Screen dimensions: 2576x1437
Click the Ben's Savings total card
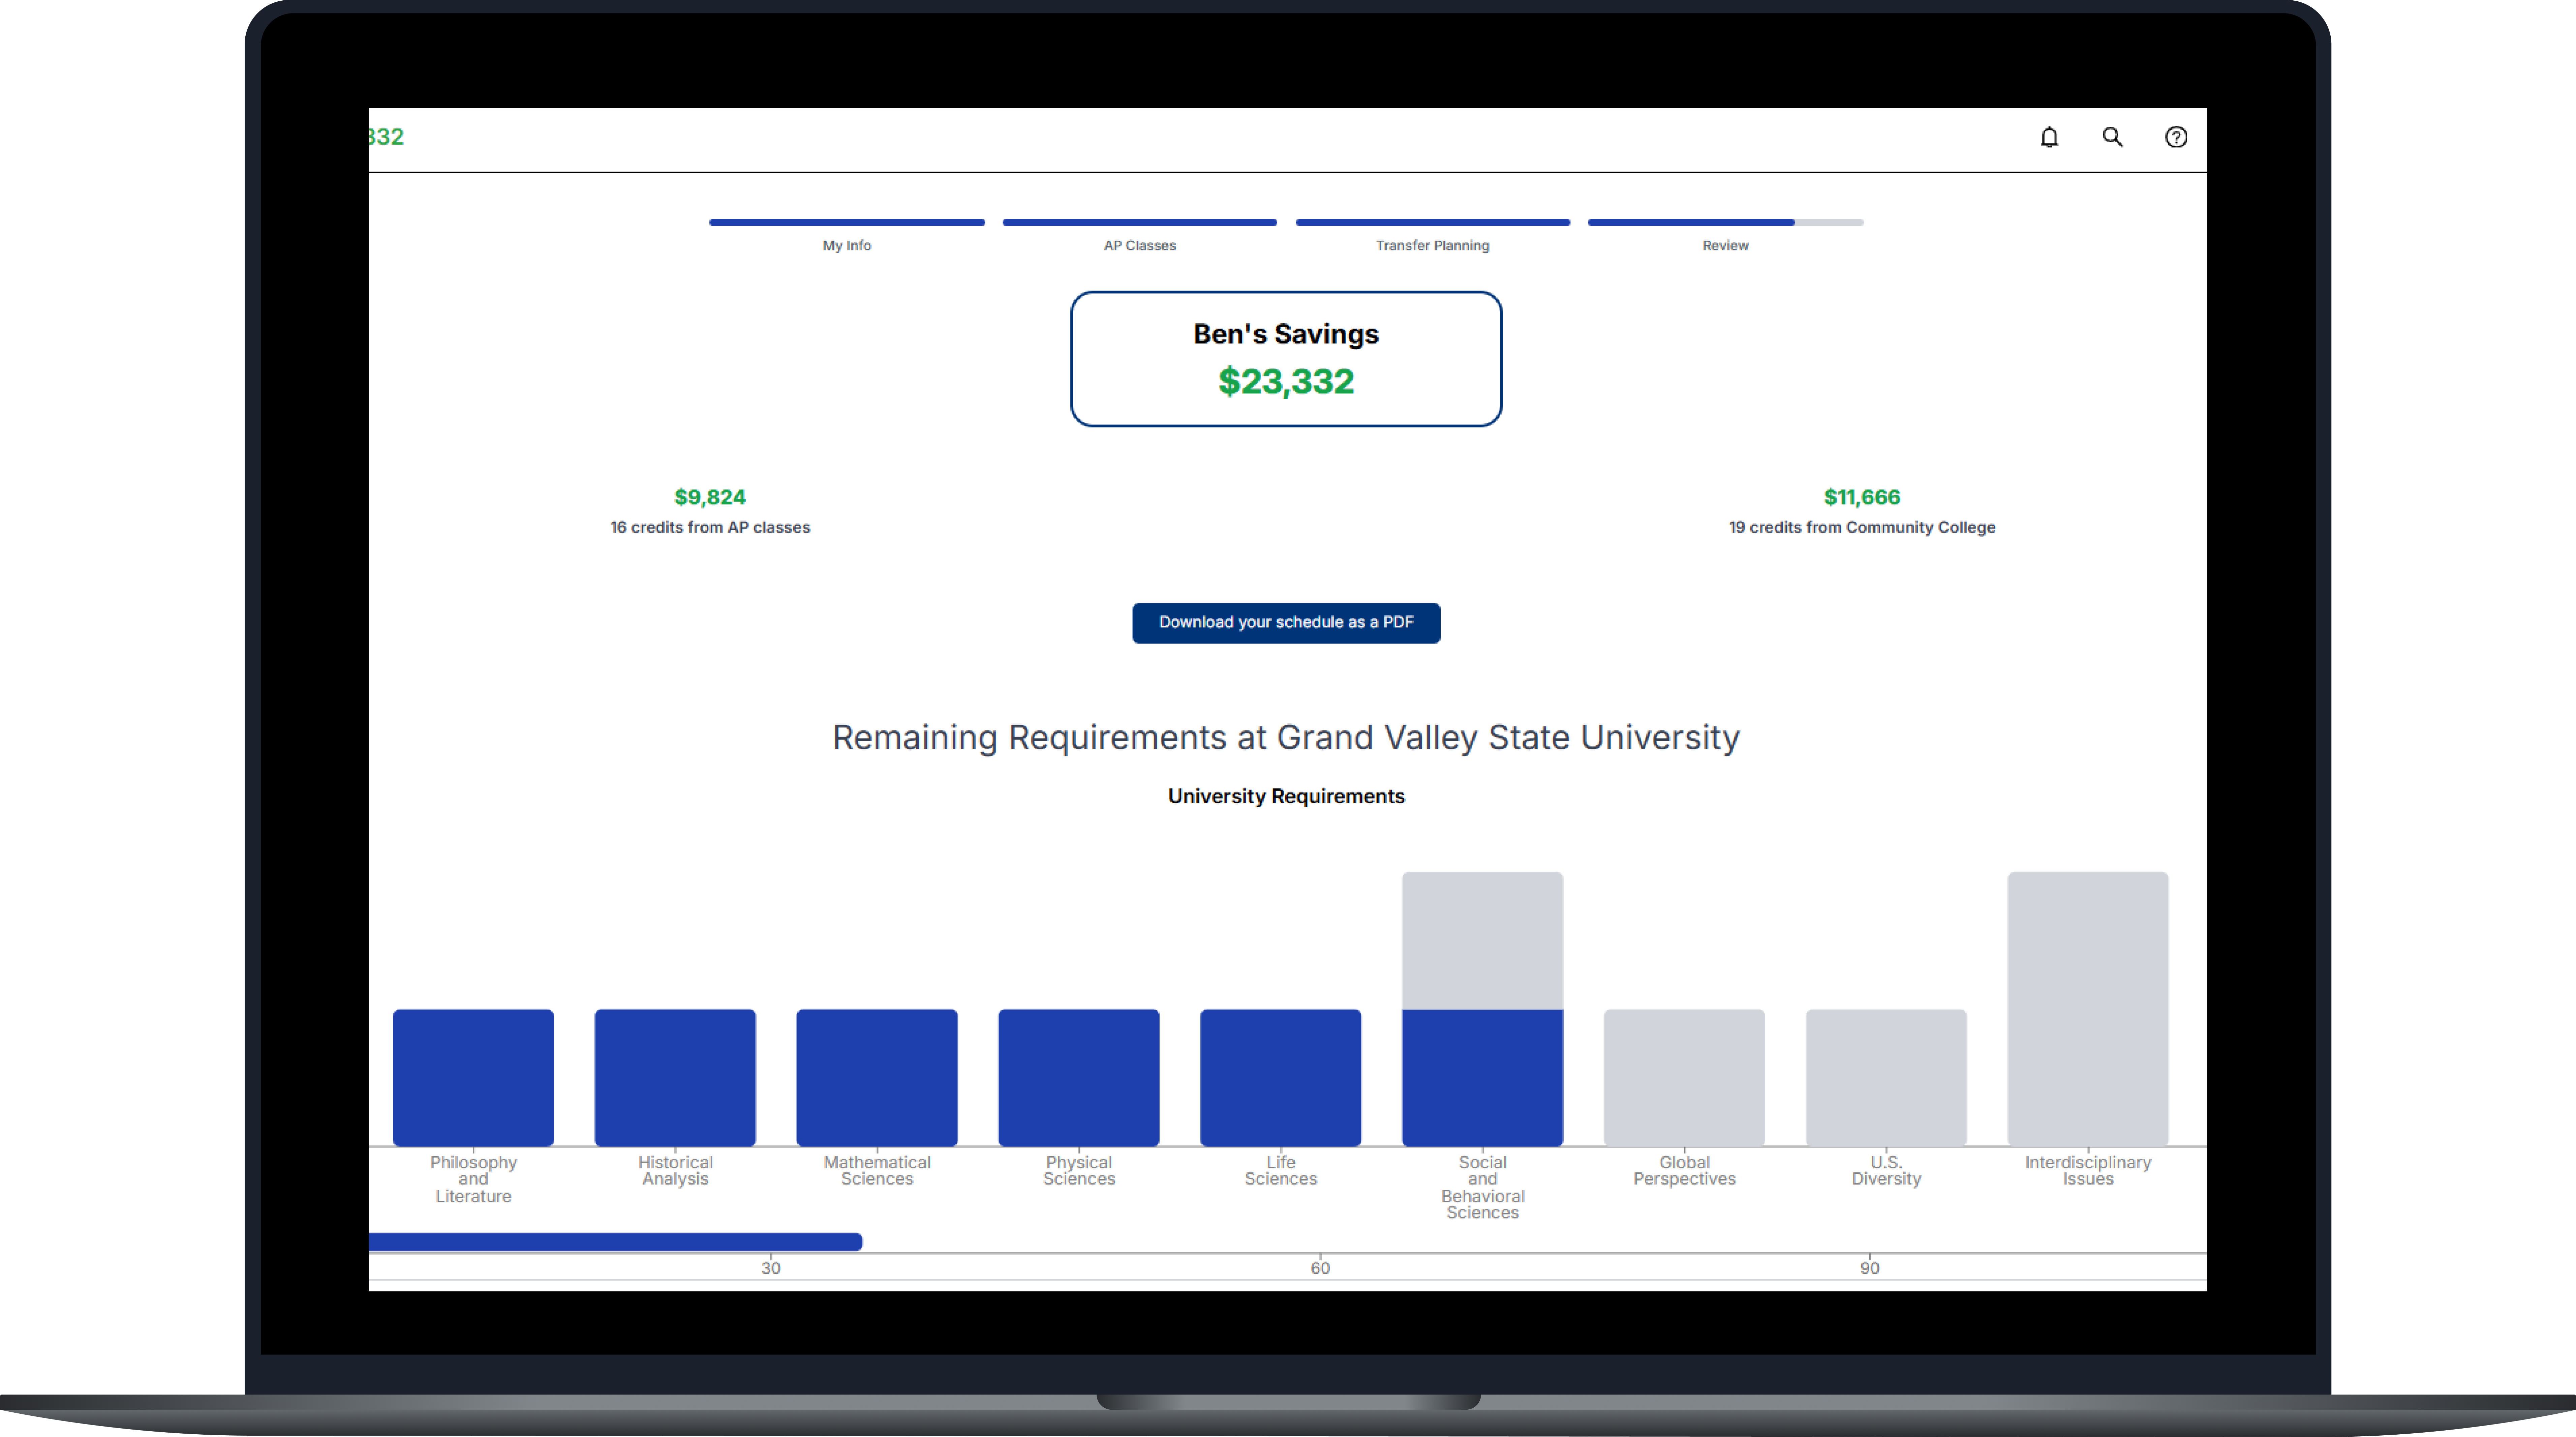pos(1286,359)
